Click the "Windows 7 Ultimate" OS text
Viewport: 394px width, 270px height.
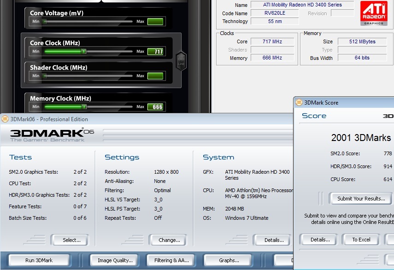click(247, 218)
